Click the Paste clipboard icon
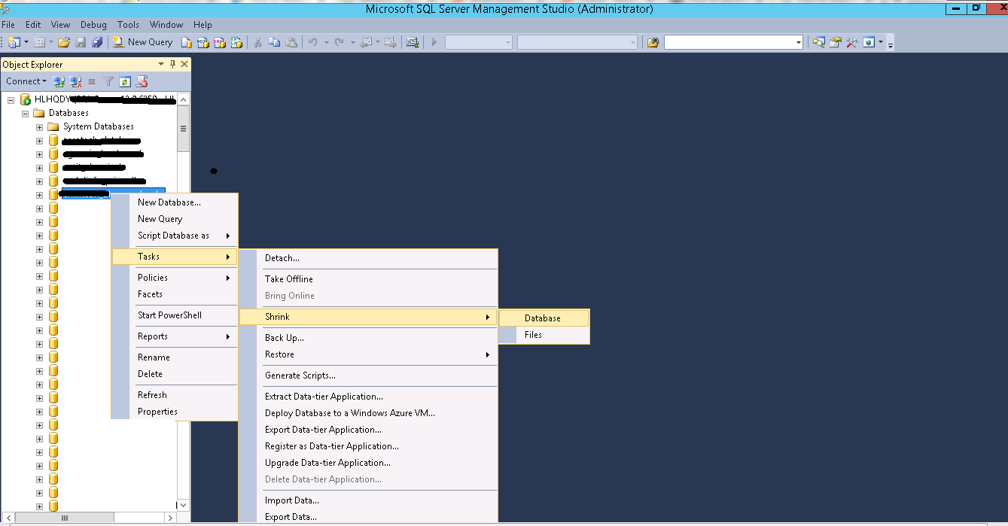Viewport: 1008px width, 526px height. [291, 42]
